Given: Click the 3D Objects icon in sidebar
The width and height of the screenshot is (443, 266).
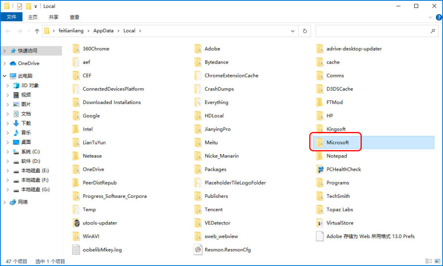Looking at the screenshot, I should [x=16, y=85].
